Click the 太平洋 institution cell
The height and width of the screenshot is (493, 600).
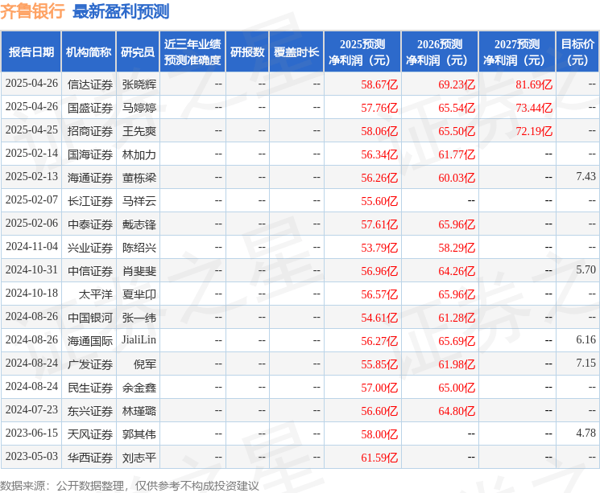[x=96, y=294]
